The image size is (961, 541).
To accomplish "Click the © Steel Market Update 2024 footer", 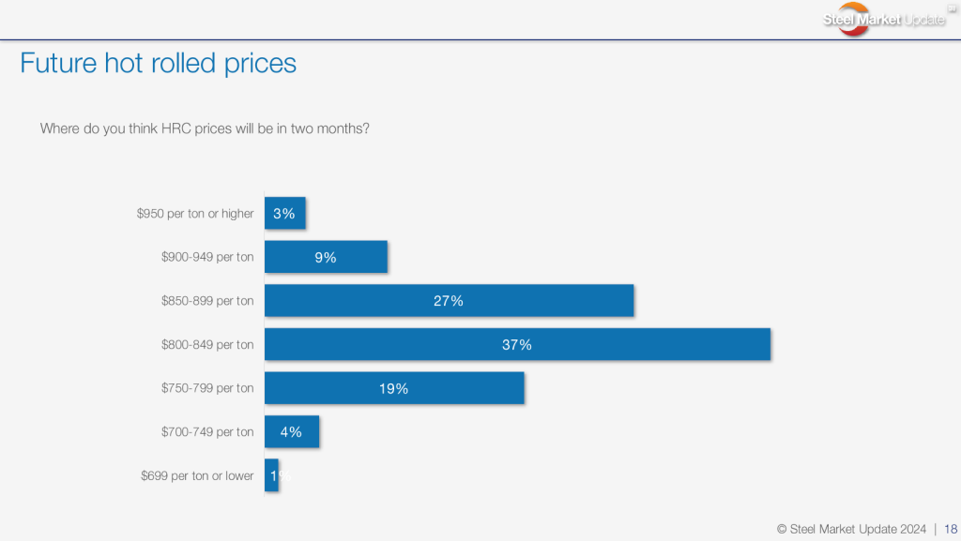I will pos(852,529).
